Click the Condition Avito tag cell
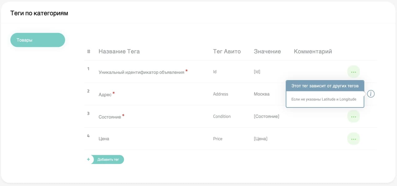The height and width of the screenshot is (186, 397). click(x=222, y=116)
